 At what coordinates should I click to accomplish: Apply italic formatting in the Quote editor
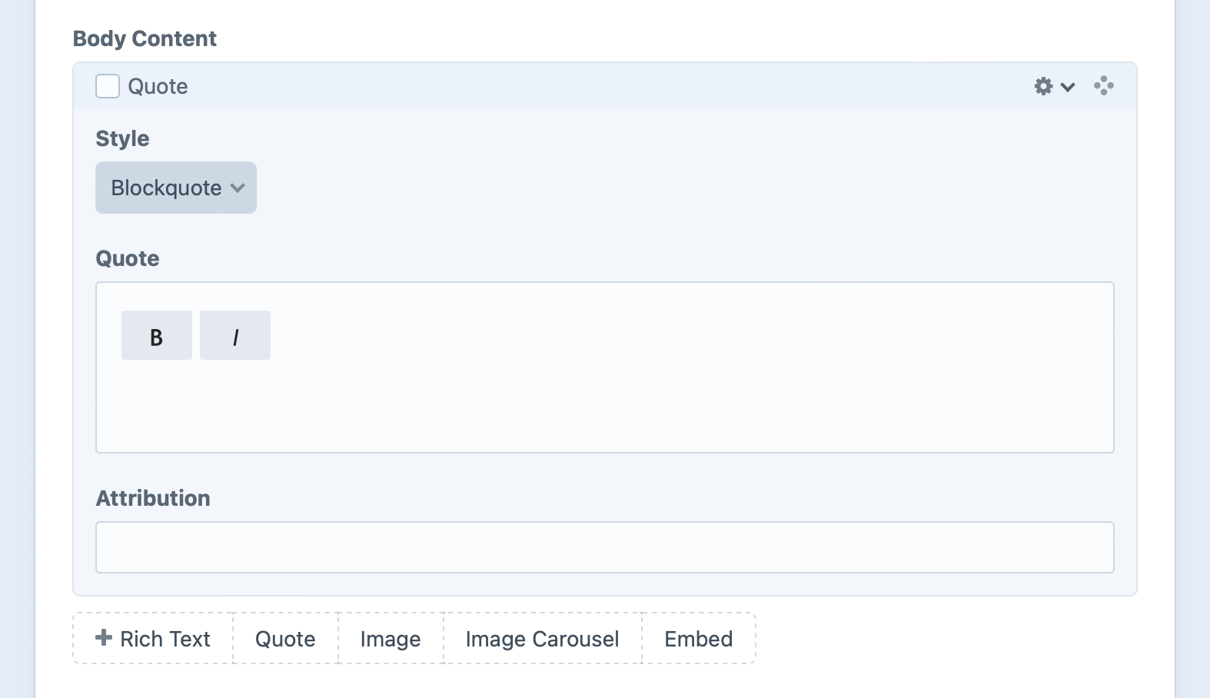(x=235, y=335)
